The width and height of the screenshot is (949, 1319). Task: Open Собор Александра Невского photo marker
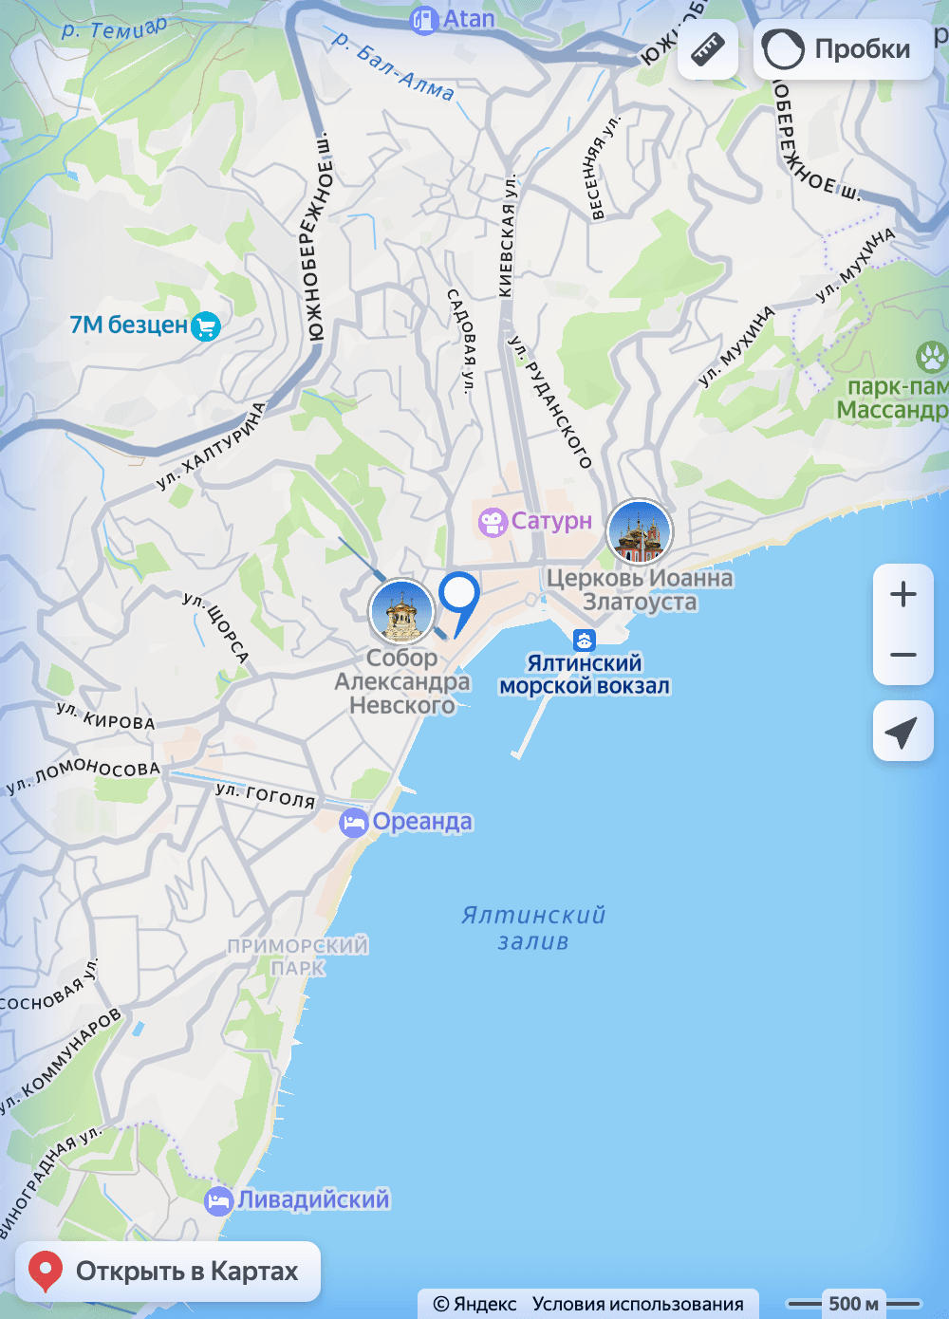click(401, 611)
